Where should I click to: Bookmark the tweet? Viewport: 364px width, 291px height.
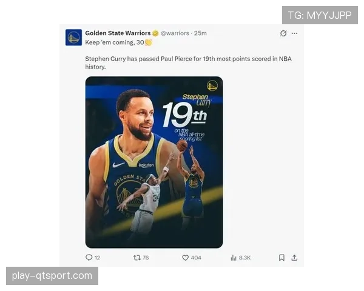pos(281,258)
